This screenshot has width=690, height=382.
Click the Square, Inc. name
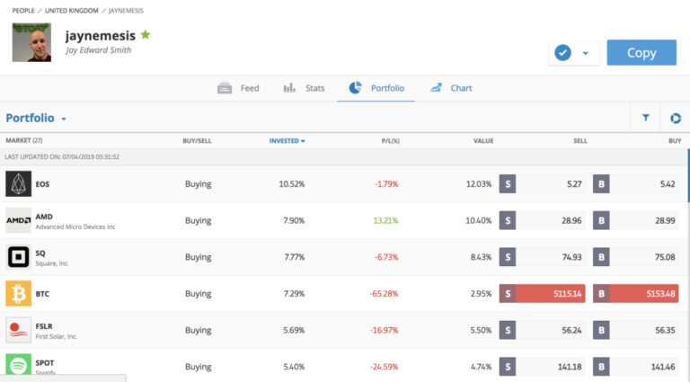click(52, 263)
